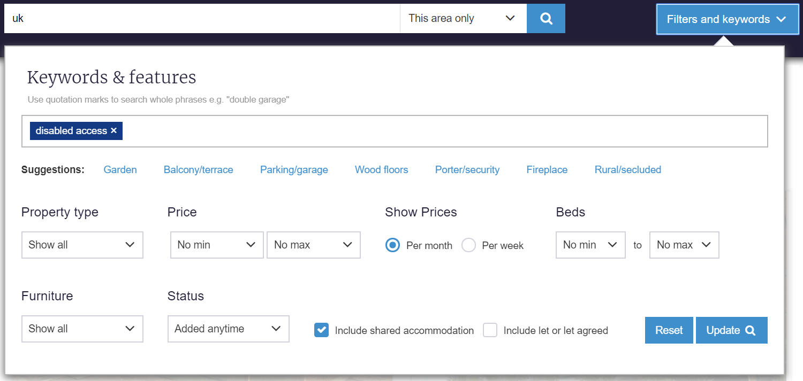
Task: Click the Update search button
Action: (x=731, y=330)
